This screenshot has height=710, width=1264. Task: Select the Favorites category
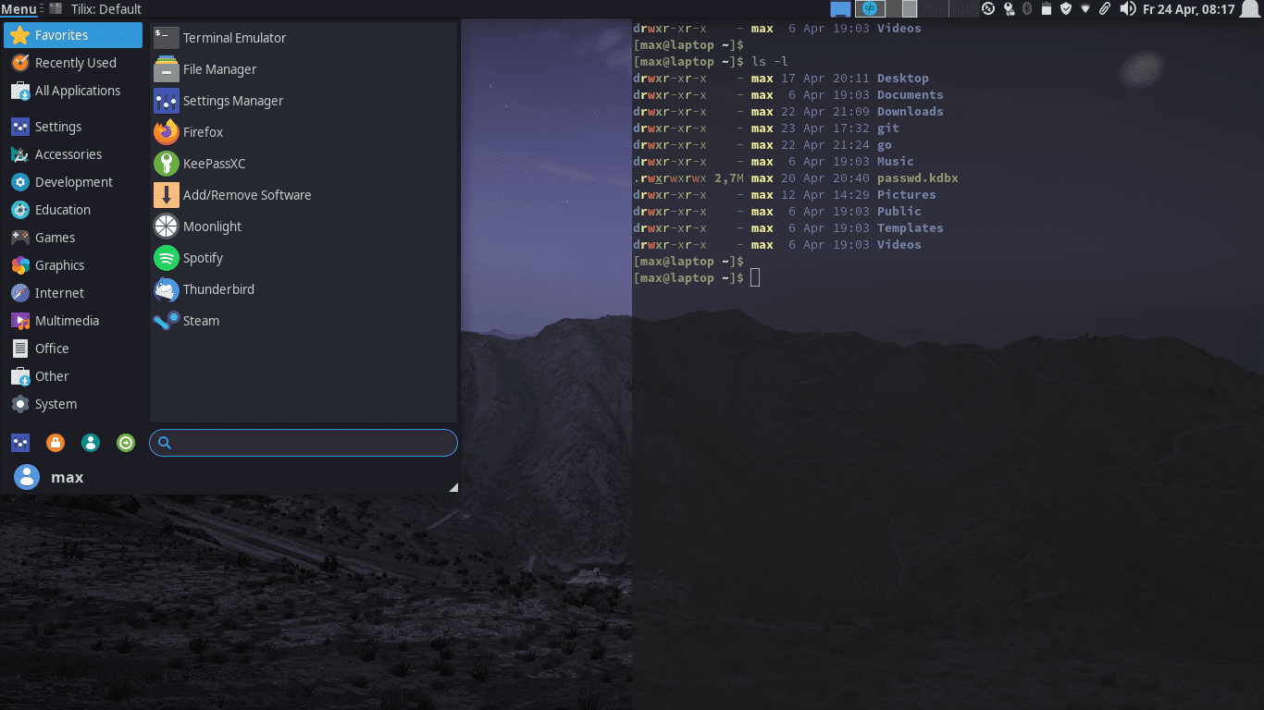point(73,35)
